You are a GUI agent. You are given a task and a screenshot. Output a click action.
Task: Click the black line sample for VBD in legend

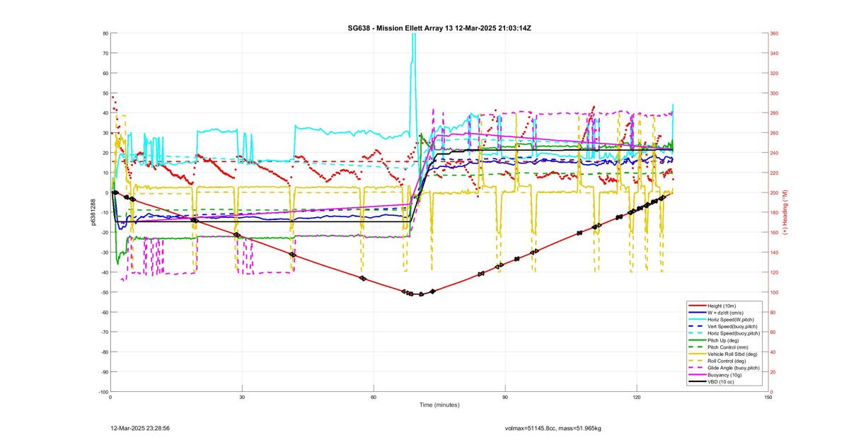pyautogui.click(x=696, y=382)
